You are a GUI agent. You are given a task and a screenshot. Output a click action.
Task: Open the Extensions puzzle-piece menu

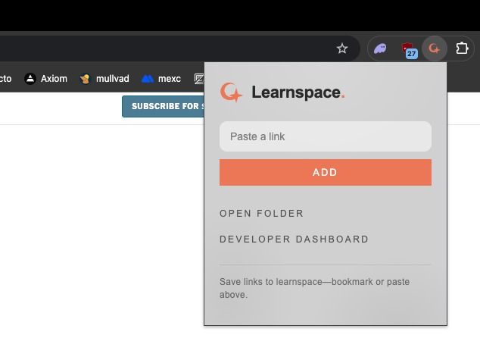click(x=462, y=49)
